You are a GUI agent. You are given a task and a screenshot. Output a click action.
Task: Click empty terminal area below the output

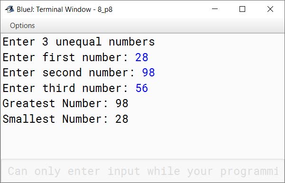(x=142, y=142)
